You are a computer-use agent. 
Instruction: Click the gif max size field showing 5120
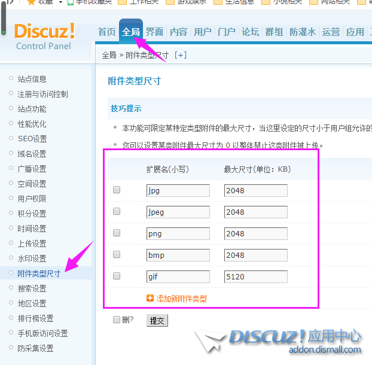tap(255, 276)
